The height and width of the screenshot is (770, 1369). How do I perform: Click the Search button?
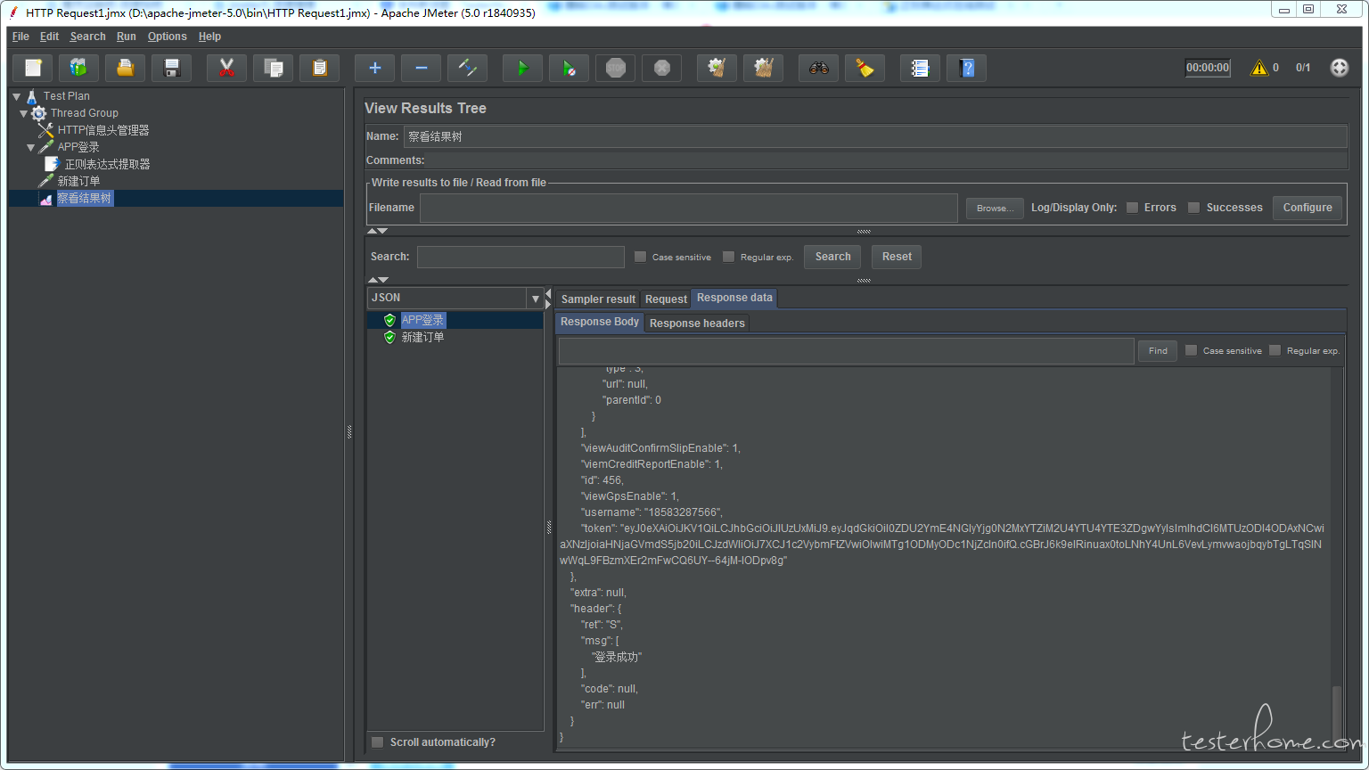coord(832,257)
